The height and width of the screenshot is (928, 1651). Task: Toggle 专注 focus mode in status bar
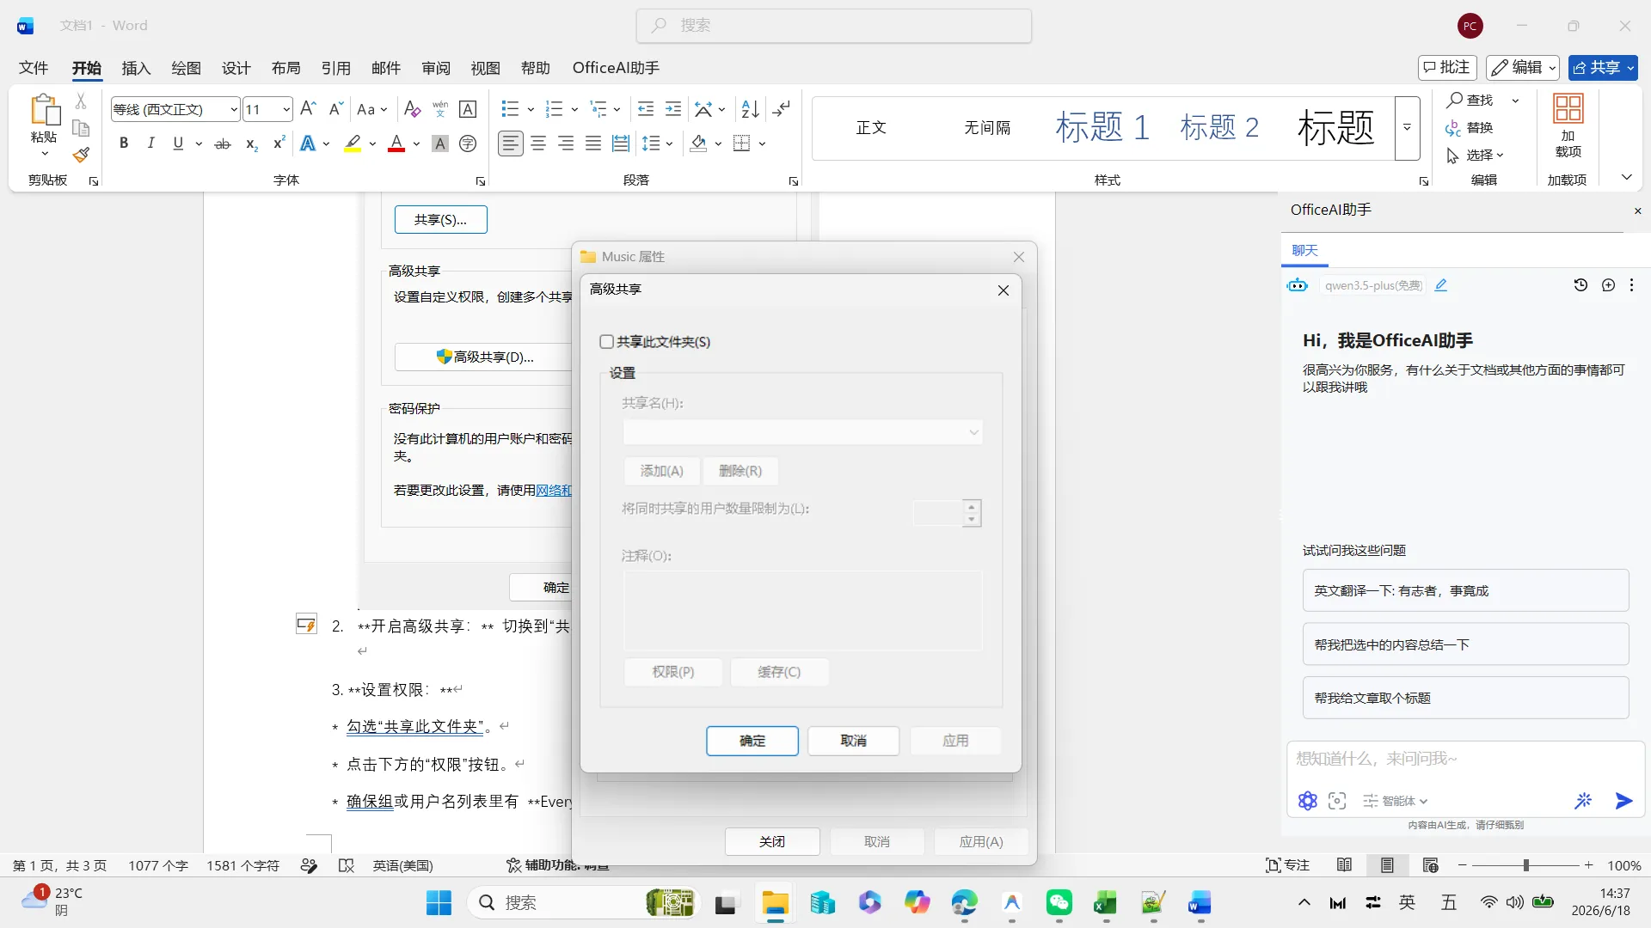pyautogui.click(x=1287, y=865)
